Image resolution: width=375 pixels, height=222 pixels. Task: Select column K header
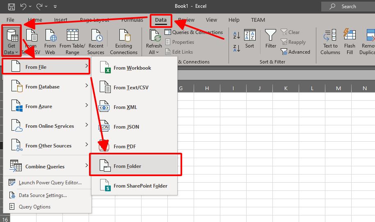(286, 88)
